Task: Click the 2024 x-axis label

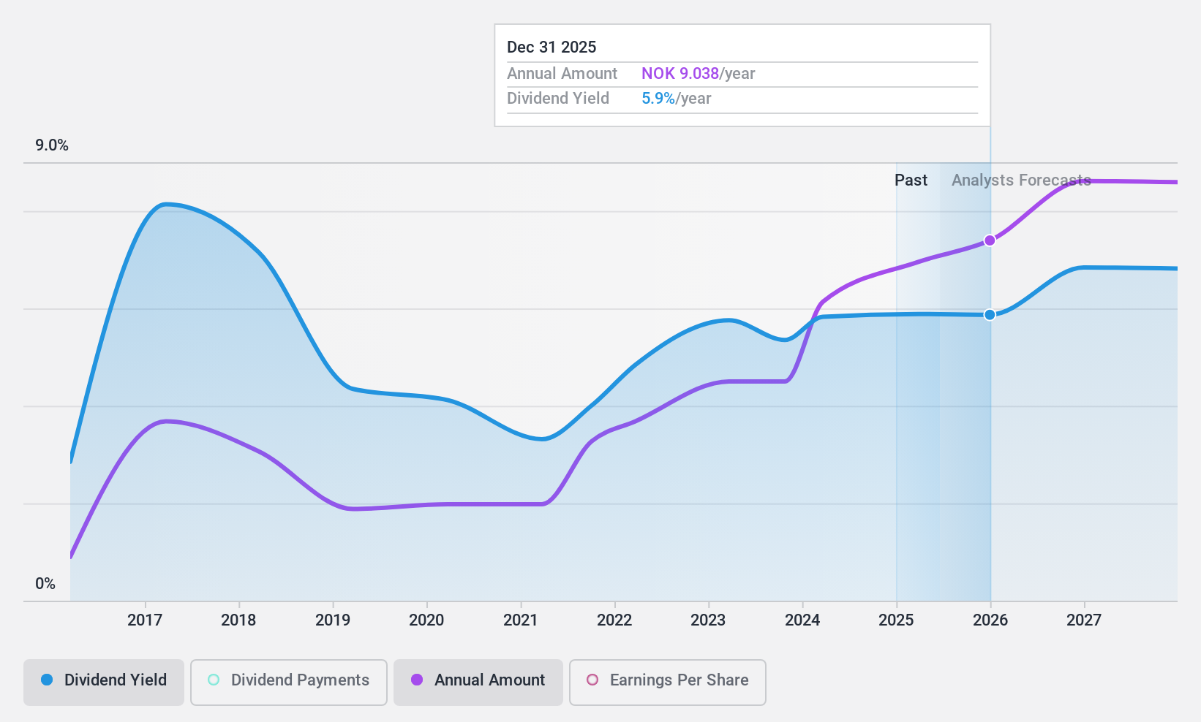Action: (x=802, y=620)
